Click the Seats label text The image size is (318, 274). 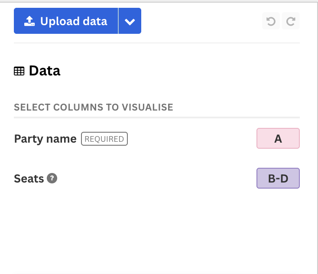pos(29,179)
